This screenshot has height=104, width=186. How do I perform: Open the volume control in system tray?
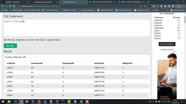pyautogui.click(x=165, y=101)
